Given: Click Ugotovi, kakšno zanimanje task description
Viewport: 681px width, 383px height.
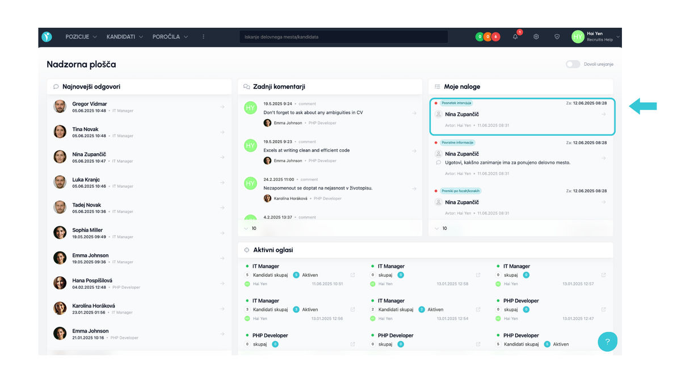Looking at the screenshot, I should [508, 162].
